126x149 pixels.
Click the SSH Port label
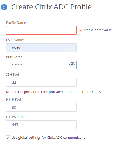coord(13,74)
